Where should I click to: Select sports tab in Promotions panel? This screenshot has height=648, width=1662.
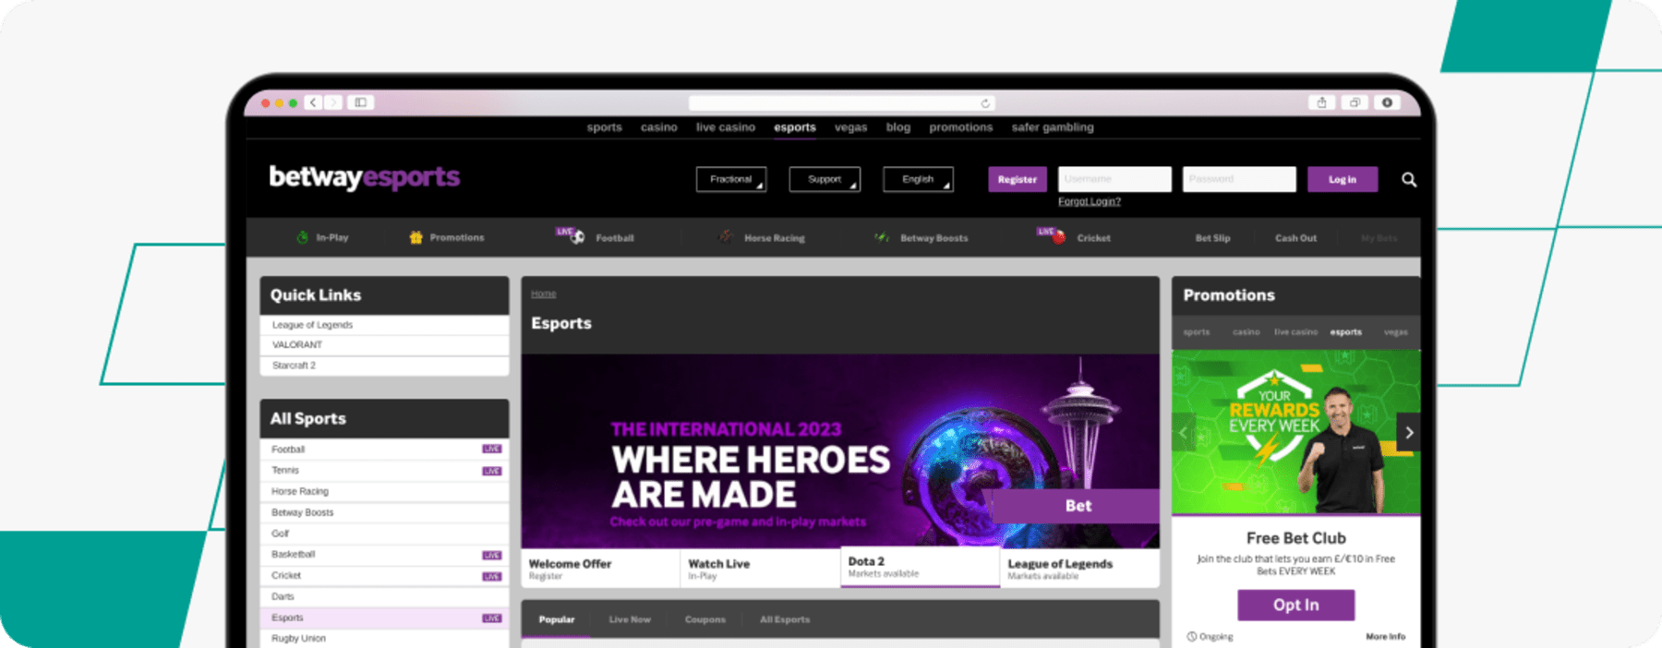[1197, 331]
